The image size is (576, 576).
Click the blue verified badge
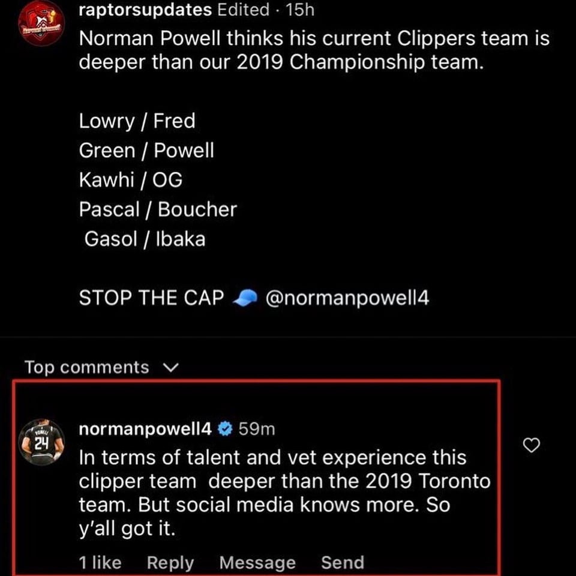coord(224,429)
